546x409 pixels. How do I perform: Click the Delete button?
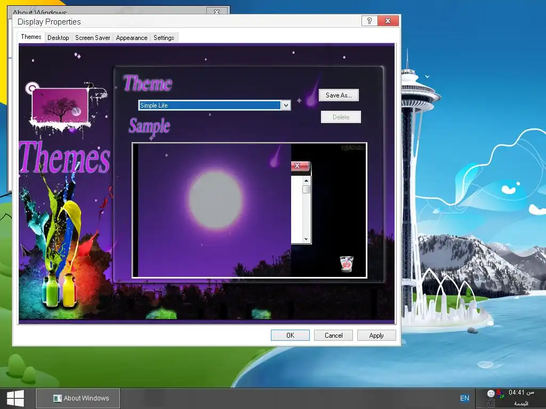click(341, 117)
